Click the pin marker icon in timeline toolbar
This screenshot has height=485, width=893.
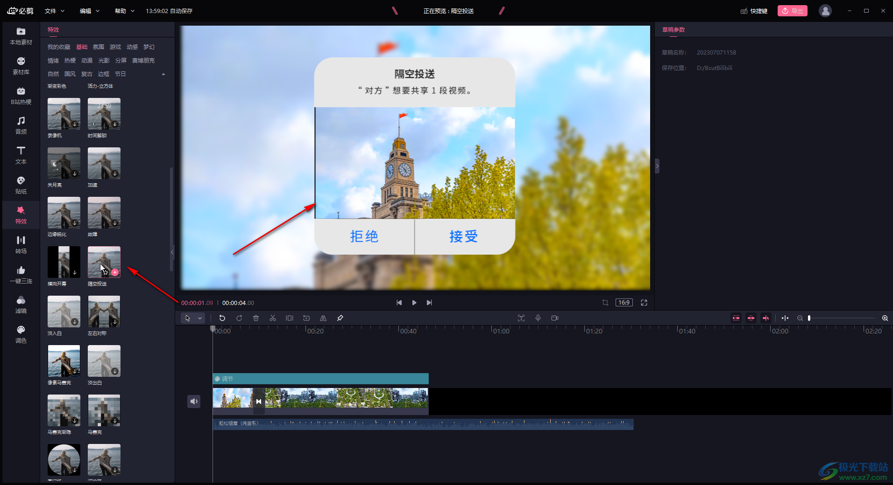pos(340,318)
